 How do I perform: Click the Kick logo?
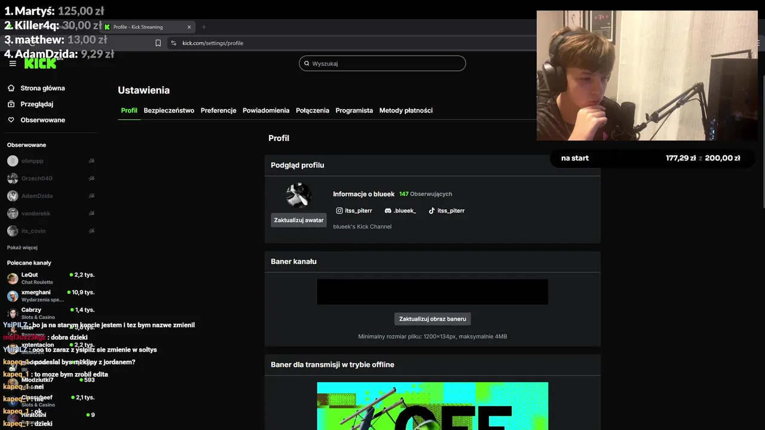(x=40, y=63)
